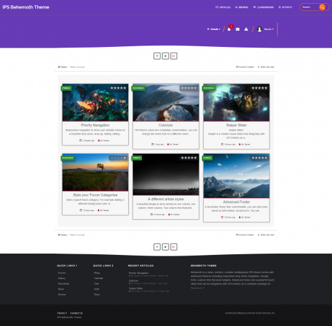Click the star rating on Advanced Footer card
The height and width of the screenshot is (326, 332).
pos(260,158)
